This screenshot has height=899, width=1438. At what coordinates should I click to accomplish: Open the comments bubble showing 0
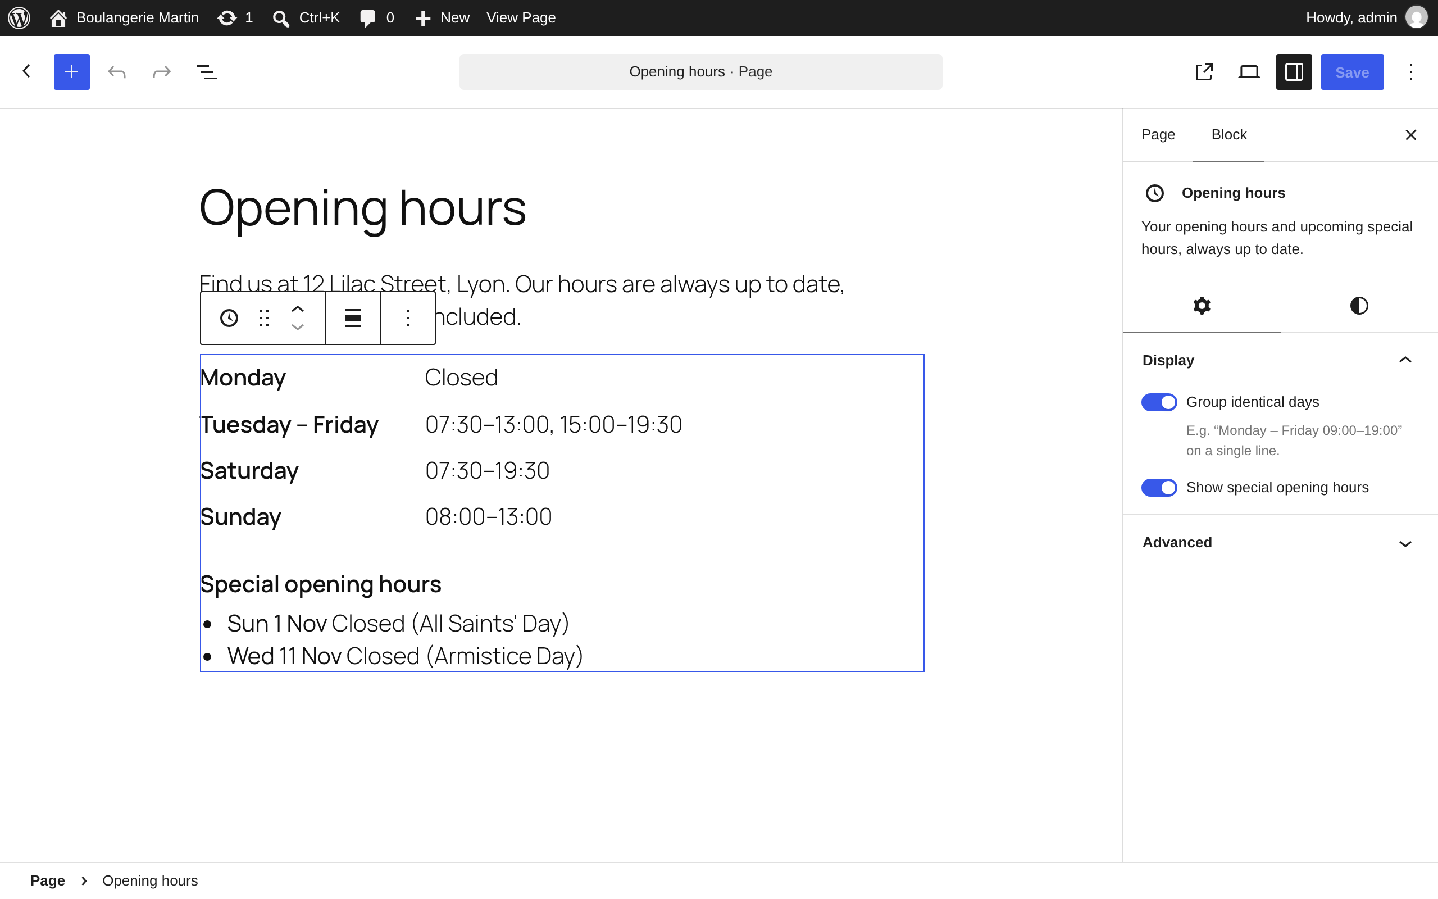click(x=377, y=18)
